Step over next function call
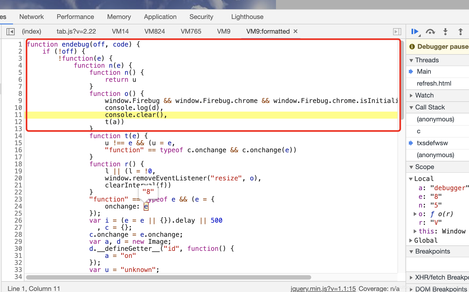 (430, 32)
